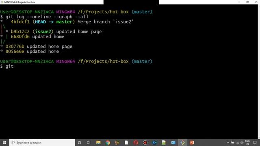Screen dimensions: 260x146
Task: Close the MINGW64 terminal window
Action: [256, 2]
